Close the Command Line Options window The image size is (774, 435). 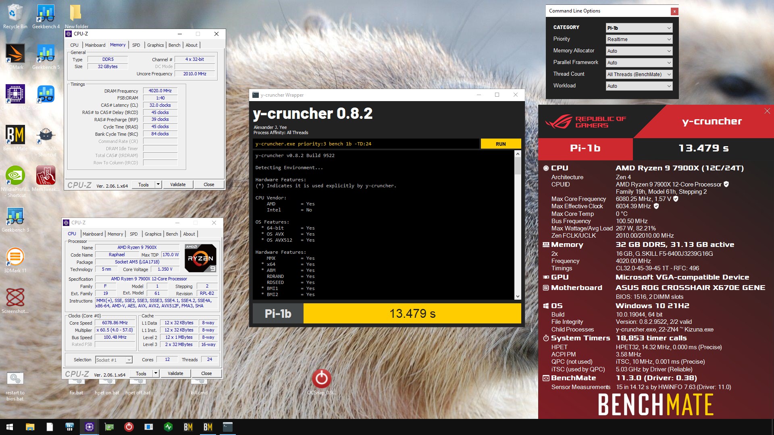(674, 11)
